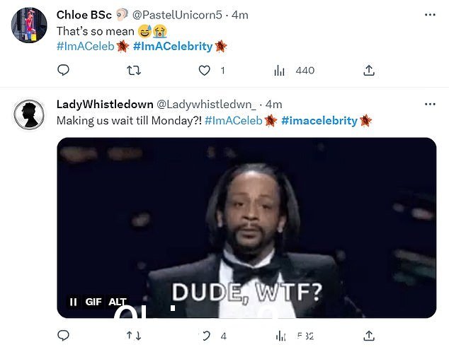Pause the playing GIF
The width and height of the screenshot is (449, 347).
click(74, 302)
